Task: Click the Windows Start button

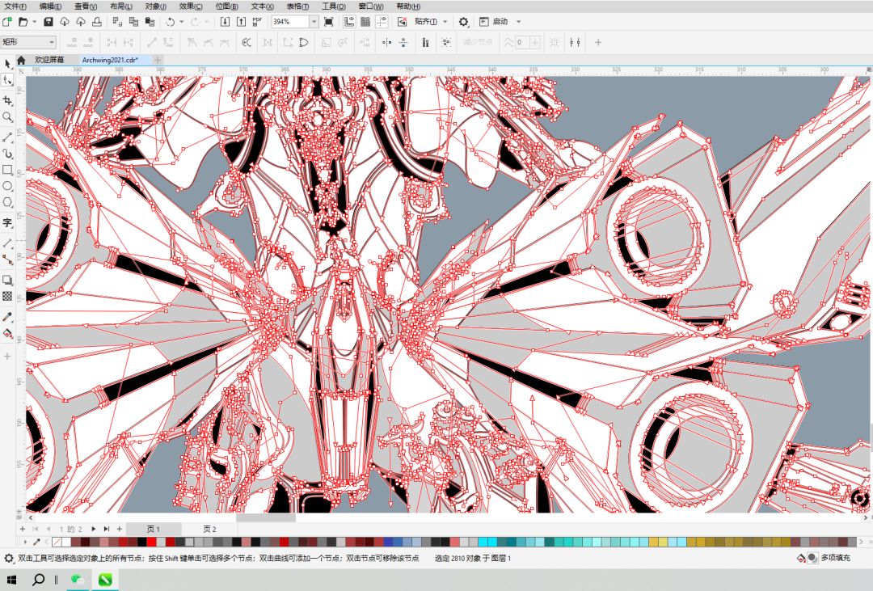Action: pos(11,580)
